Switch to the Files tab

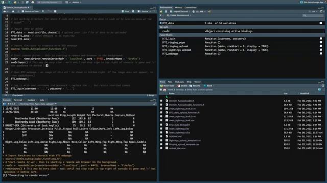coord(162,82)
